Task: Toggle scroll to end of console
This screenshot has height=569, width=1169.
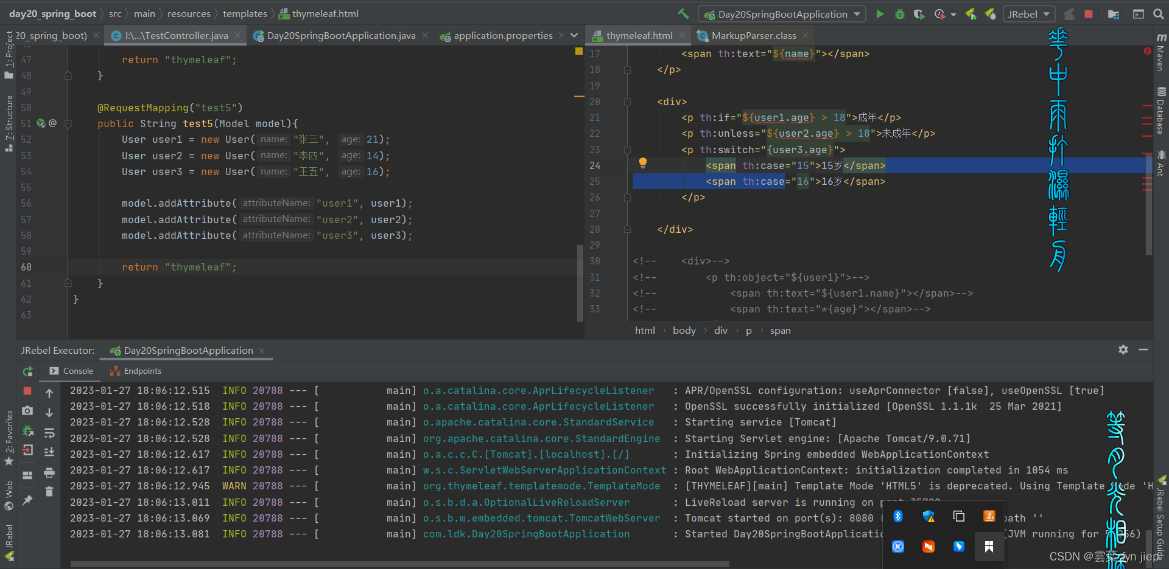Action: tap(49, 452)
